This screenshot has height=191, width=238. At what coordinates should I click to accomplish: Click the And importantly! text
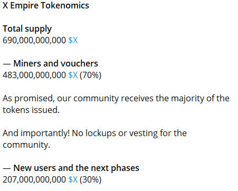pos(36,133)
